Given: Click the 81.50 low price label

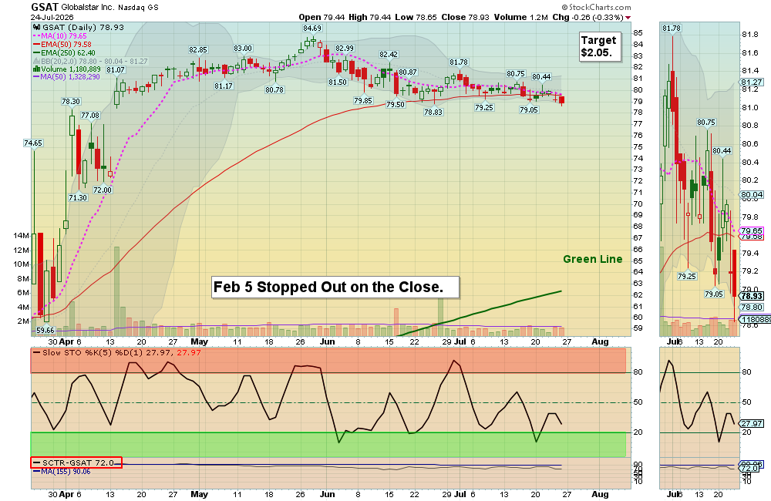Looking at the screenshot, I should [x=338, y=82].
